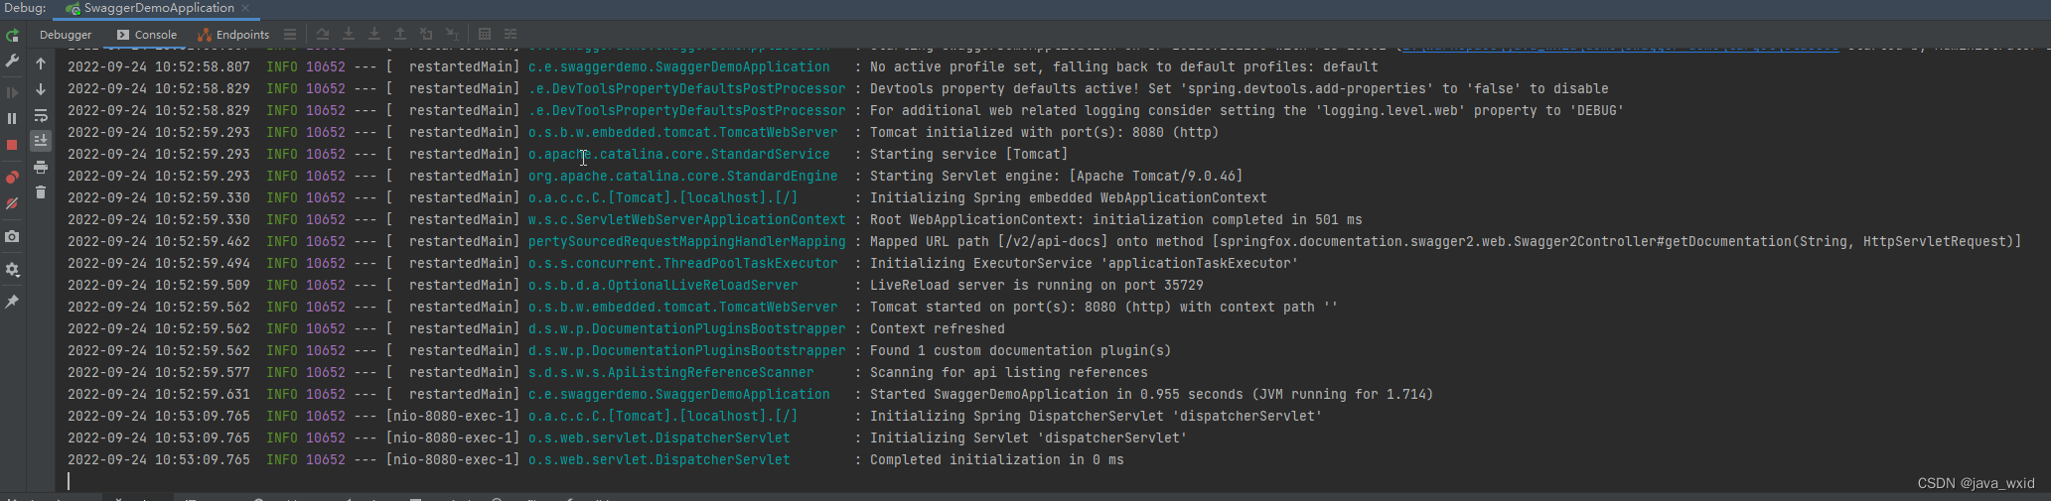Toggle soft-wrap for console output
The width and height of the screenshot is (2051, 501).
pos(41,116)
